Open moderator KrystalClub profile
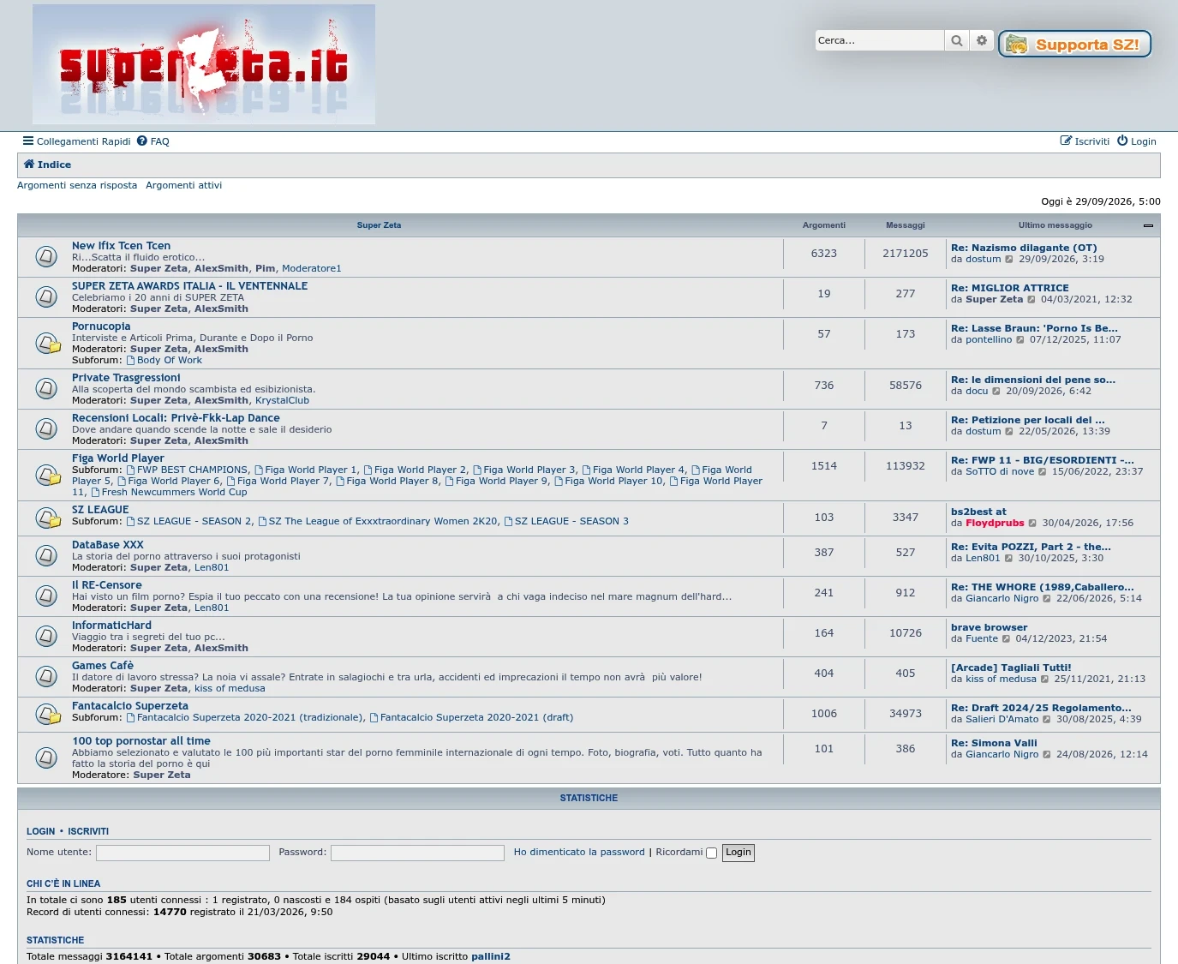The image size is (1178, 964). (282, 400)
